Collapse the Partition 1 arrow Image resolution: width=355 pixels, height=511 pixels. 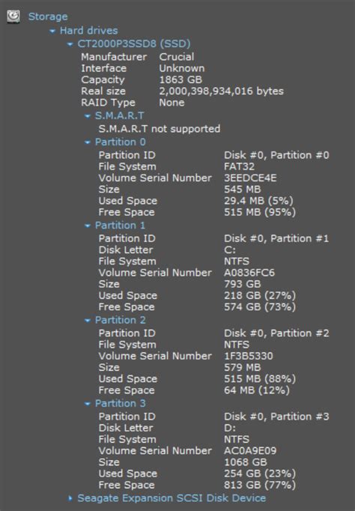[x=88, y=226]
